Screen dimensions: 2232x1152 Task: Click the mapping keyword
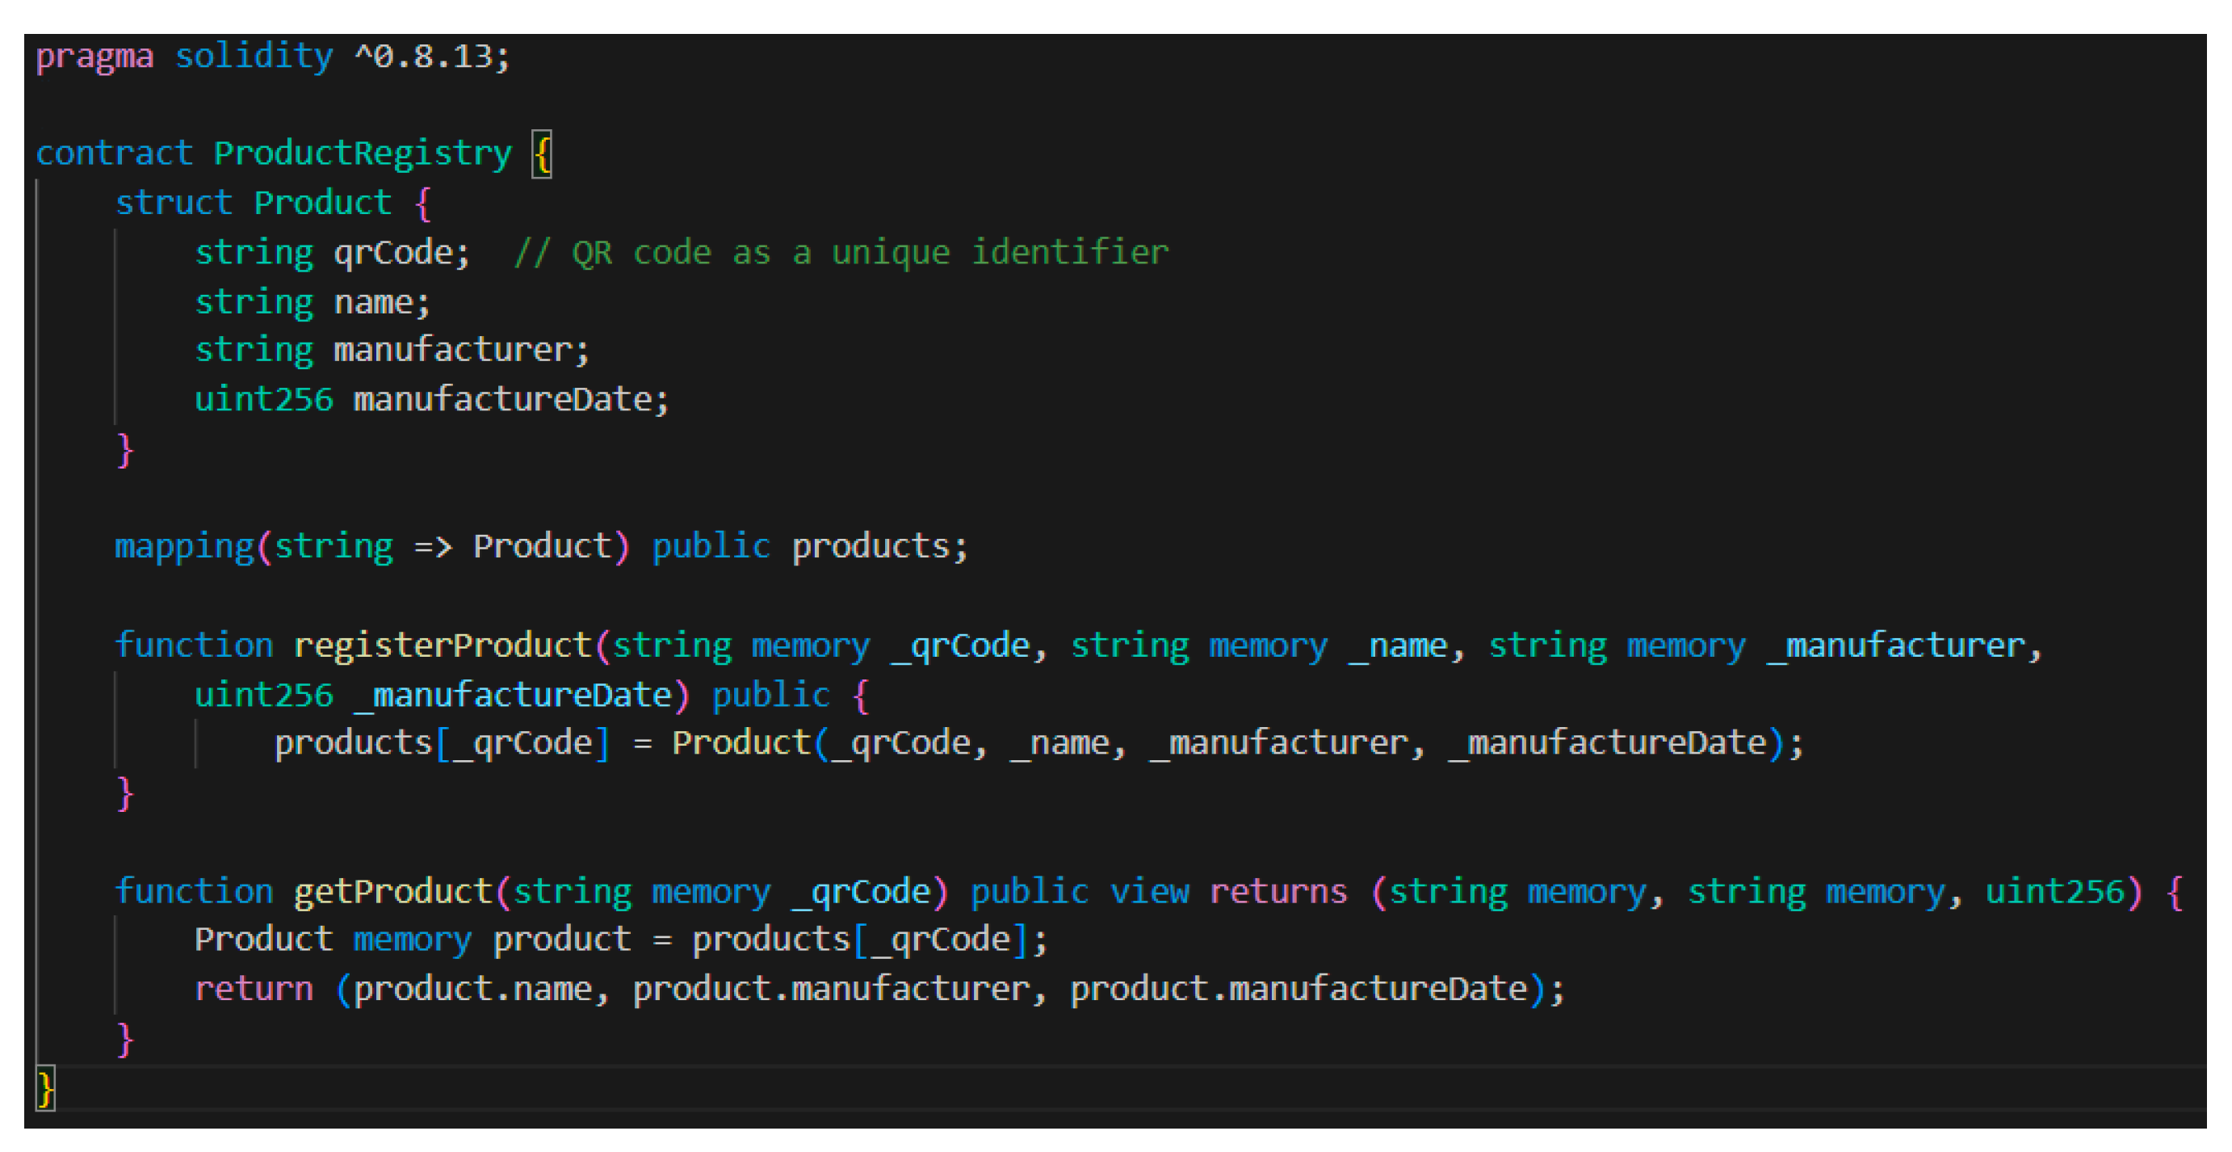click(183, 547)
